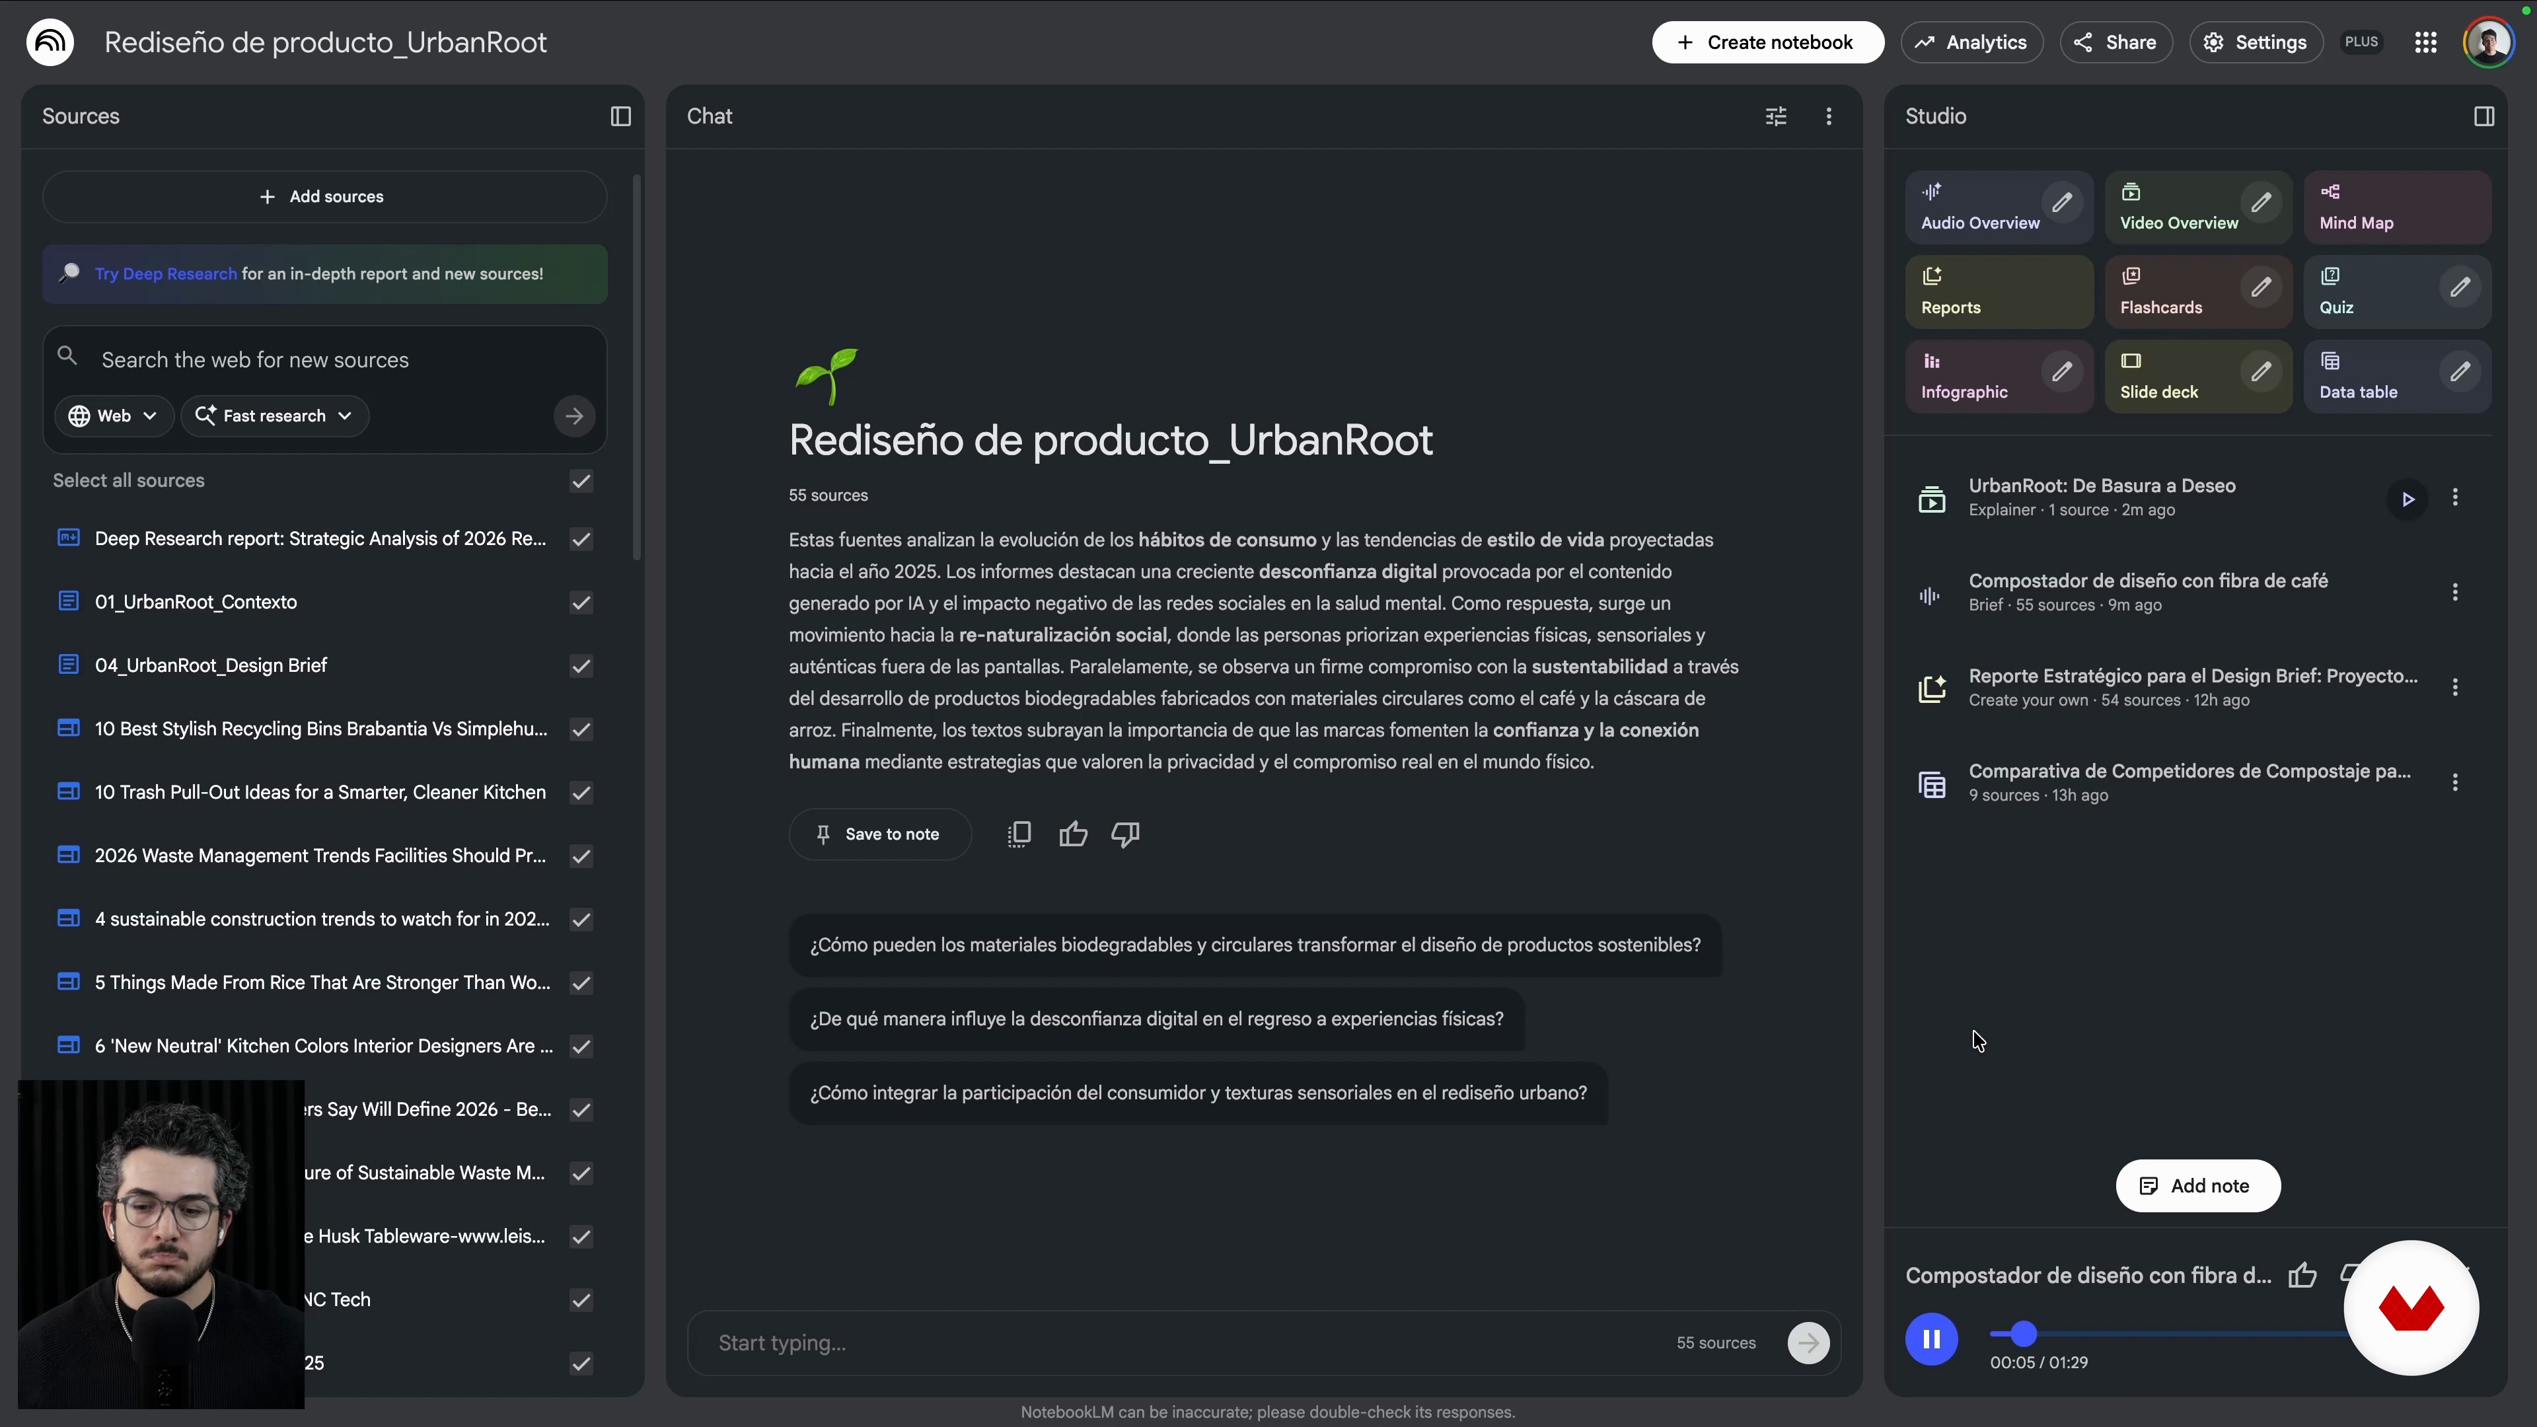
Task: Edit Infographic settings pencil
Action: 2061,372
